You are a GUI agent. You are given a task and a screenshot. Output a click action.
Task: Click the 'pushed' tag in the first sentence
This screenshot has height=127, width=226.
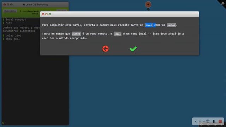(171, 25)
